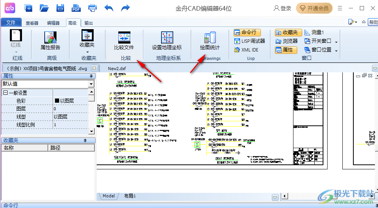Click the new file icon in title bar
Screen dimensions: 378x208
(x=28, y=8)
